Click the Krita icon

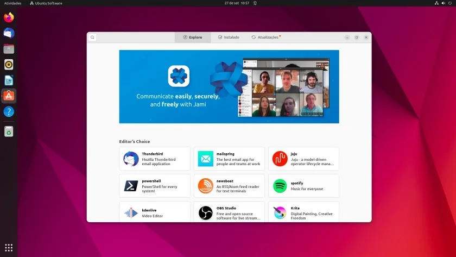280,212
